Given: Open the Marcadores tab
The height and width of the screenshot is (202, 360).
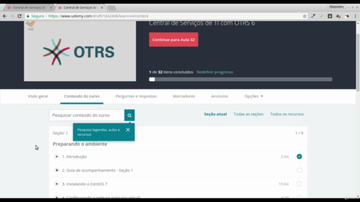Looking at the screenshot, I should click(184, 96).
